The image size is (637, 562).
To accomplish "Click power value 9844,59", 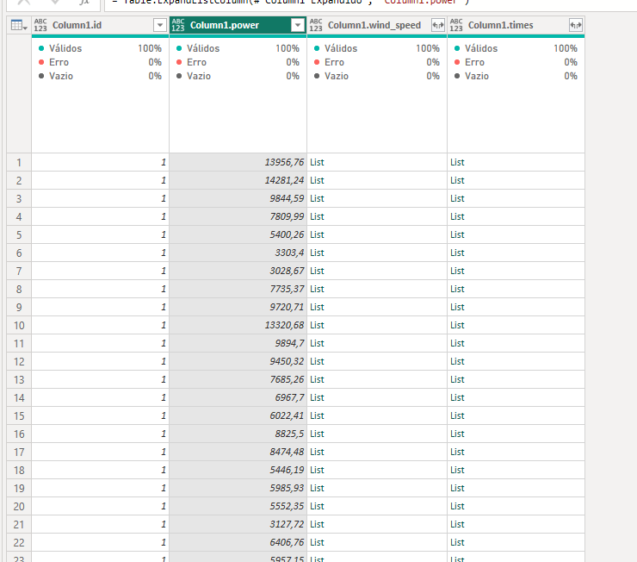I will point(287,198).
